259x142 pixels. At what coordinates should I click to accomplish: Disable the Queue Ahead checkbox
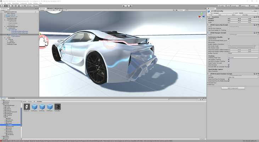pos(229,39)
